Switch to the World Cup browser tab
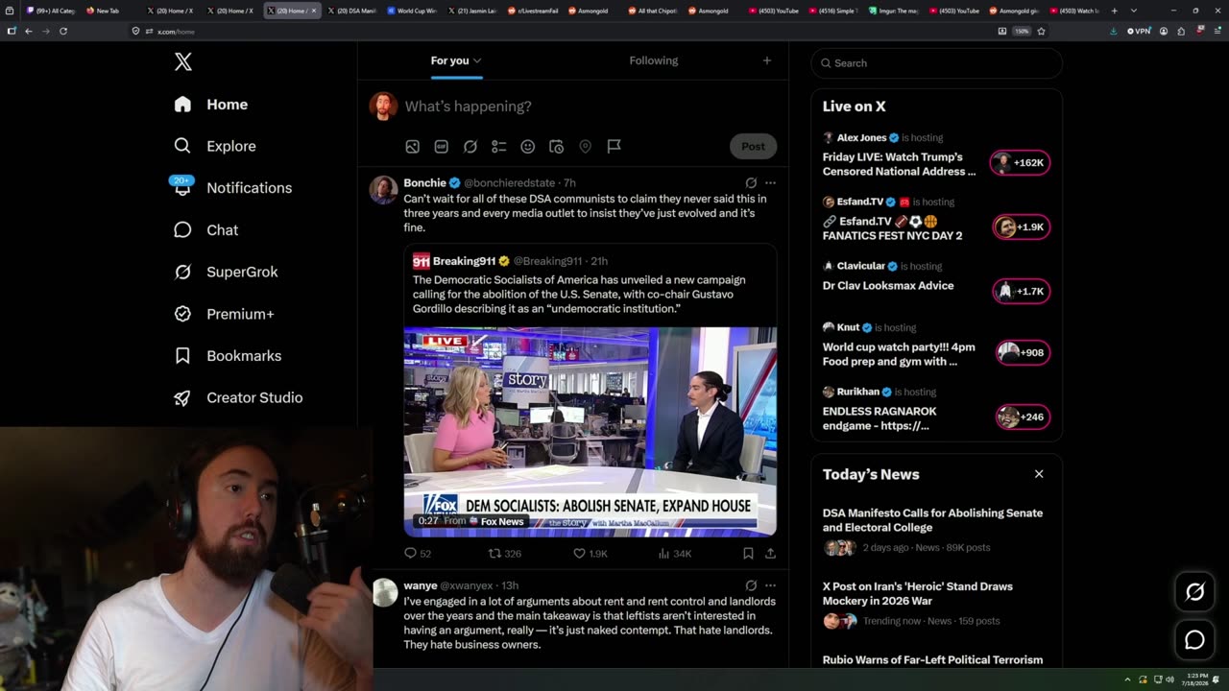The height and width of the screenshot is (691, 1229). tap(413, 11)
